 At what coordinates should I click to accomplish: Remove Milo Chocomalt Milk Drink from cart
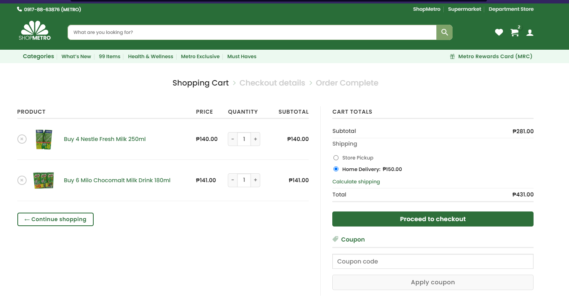(x=22, y=180)
